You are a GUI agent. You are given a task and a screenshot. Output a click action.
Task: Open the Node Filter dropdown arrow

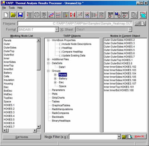click(119, 137)
